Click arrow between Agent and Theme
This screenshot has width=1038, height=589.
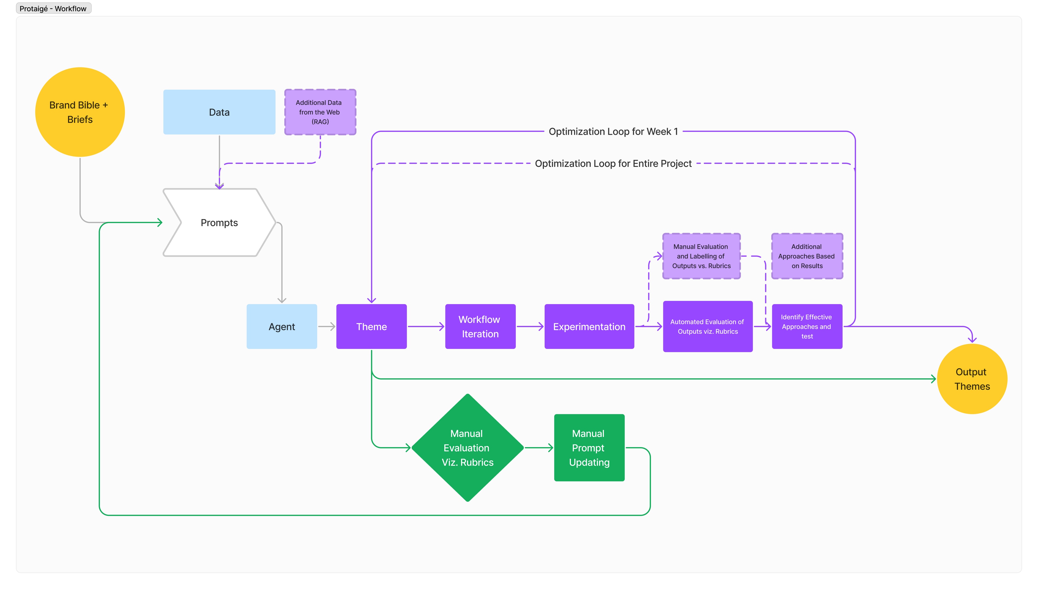326,327
